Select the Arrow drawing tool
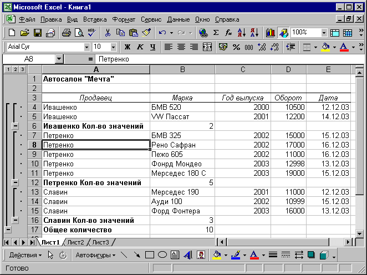 coord(137,255)
